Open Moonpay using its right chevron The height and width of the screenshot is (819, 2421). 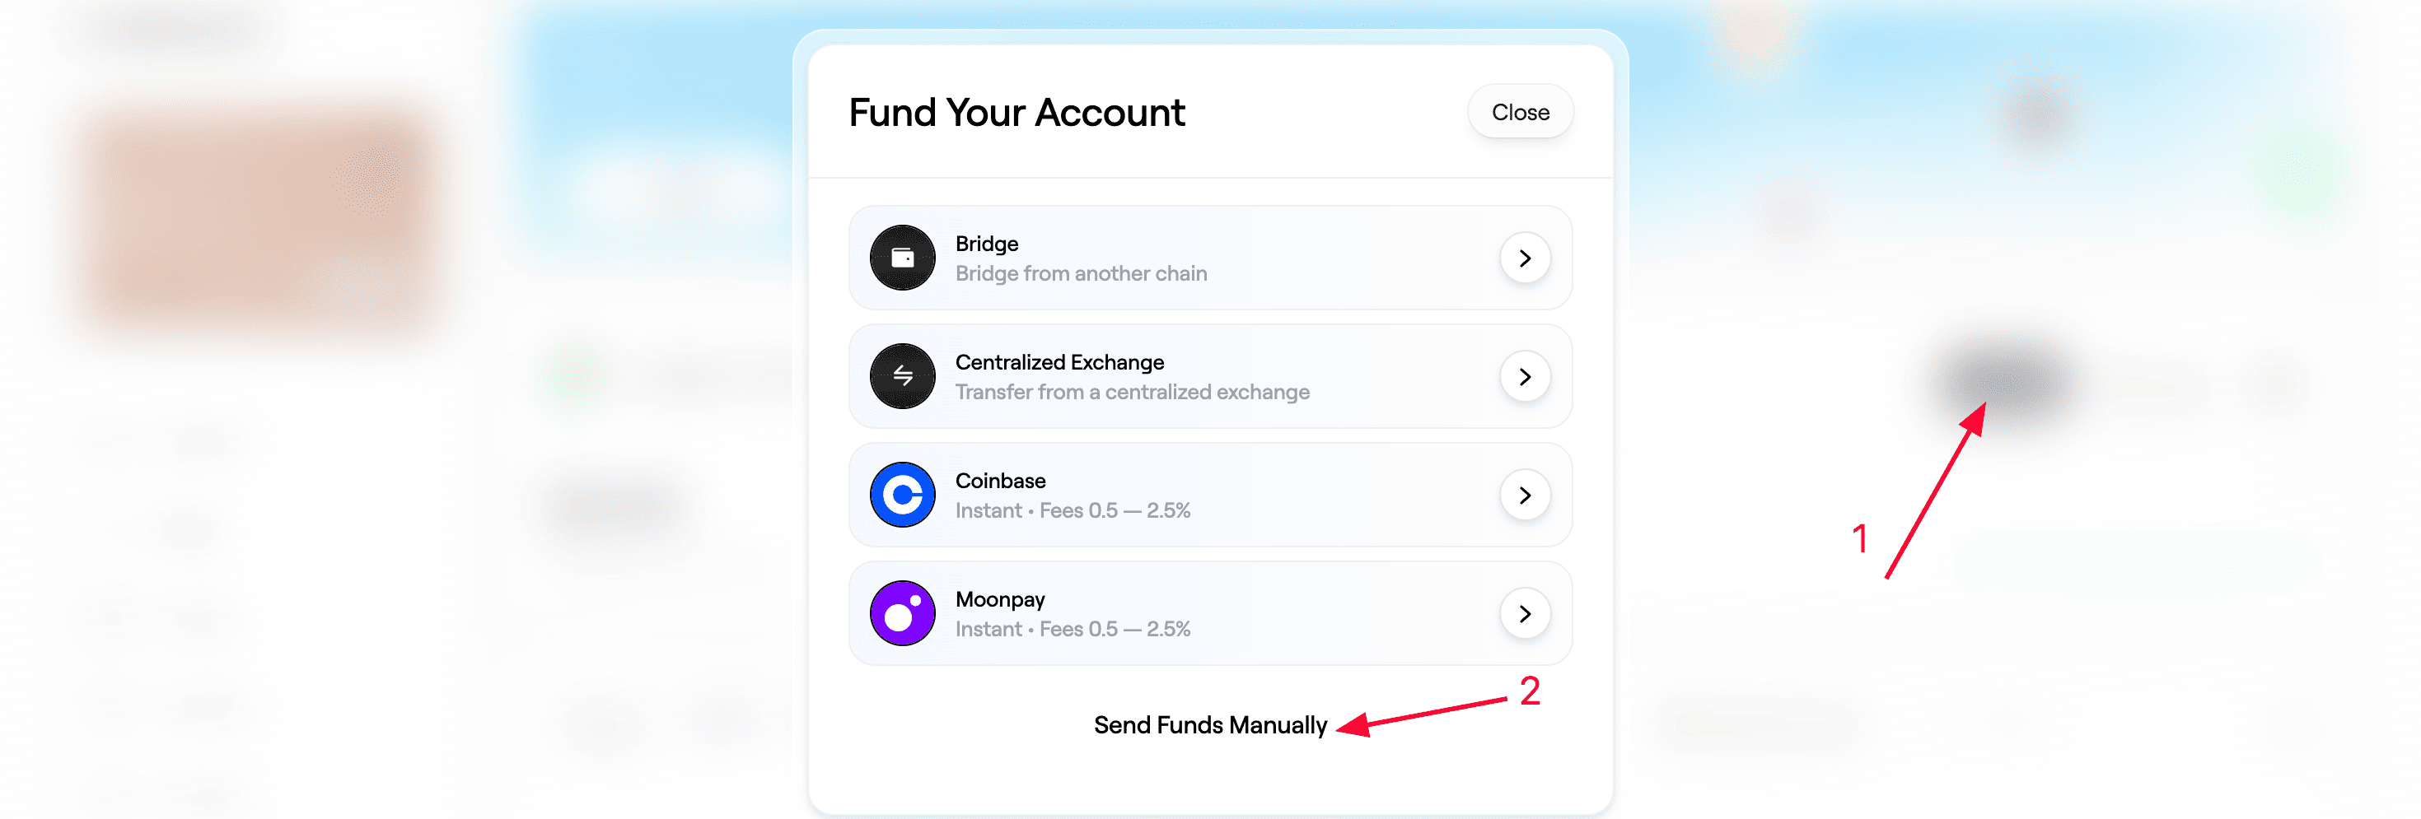pyautogui.click(x=1525, y=613)
